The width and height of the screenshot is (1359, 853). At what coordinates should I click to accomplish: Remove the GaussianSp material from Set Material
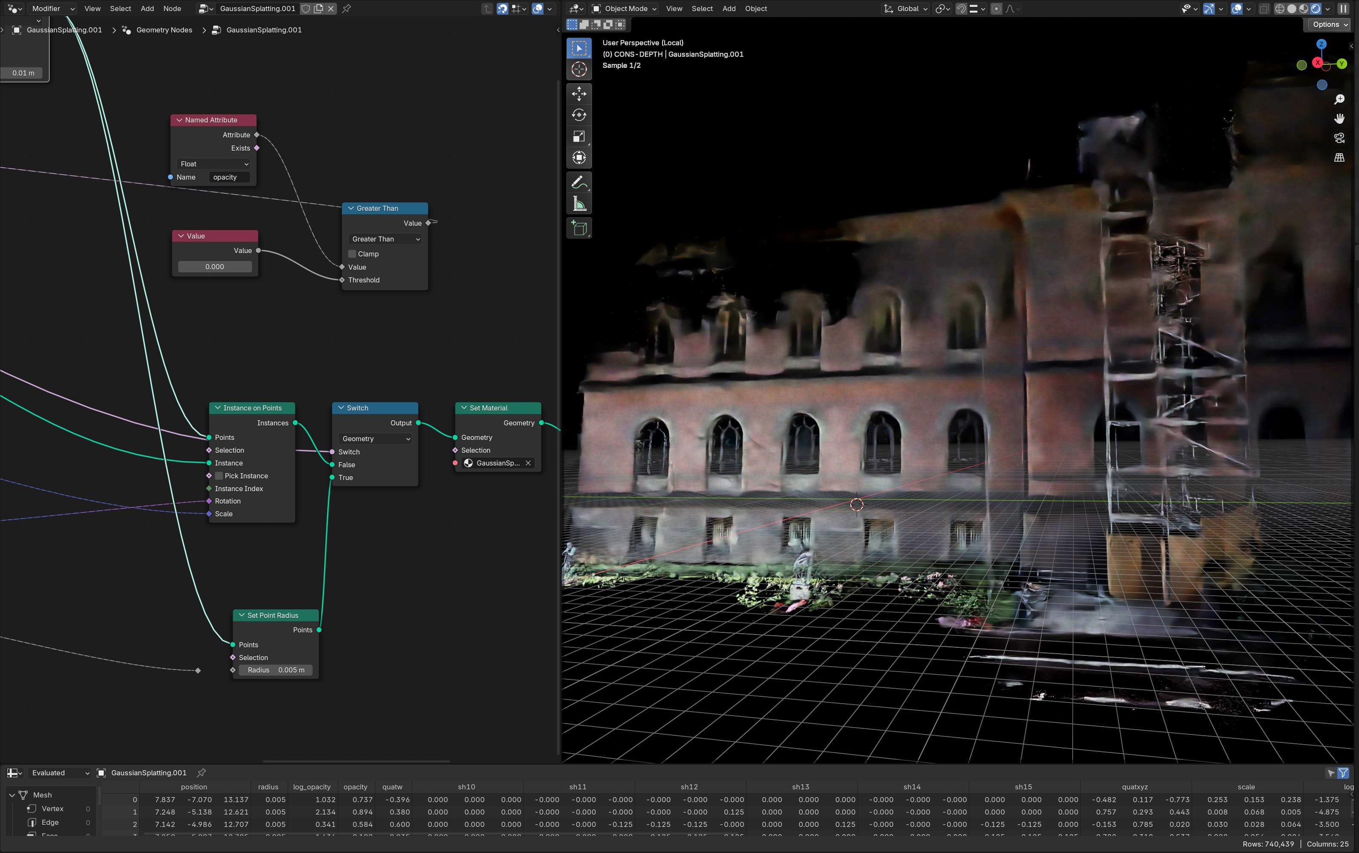tap(528, 463)
